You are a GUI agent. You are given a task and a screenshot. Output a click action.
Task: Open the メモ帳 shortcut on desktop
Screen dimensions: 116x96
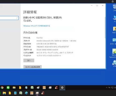click(114, 63)
